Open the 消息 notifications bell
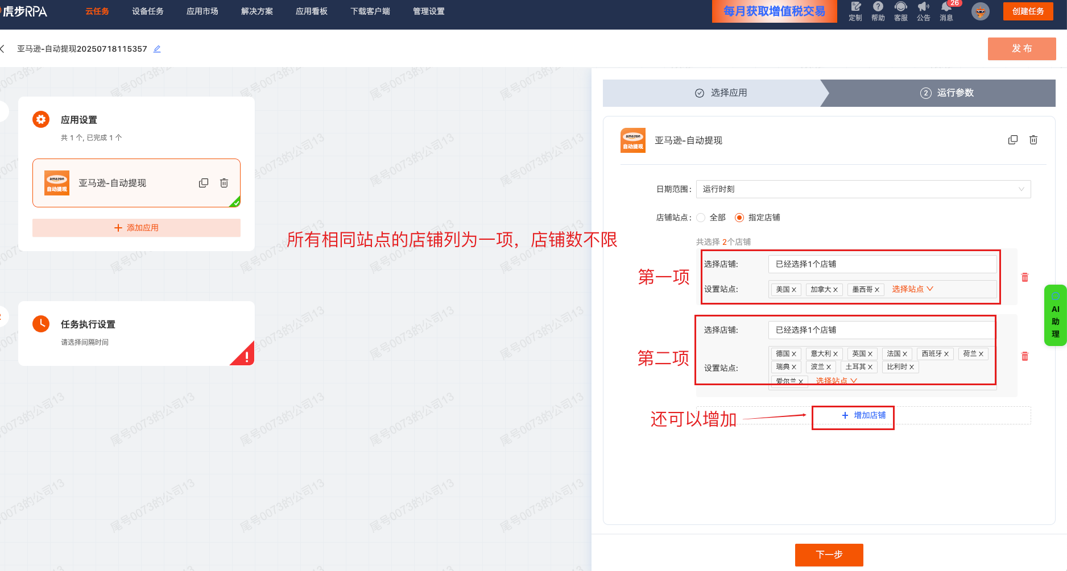This screenshot has height=571, width=1067. (946, 11)
